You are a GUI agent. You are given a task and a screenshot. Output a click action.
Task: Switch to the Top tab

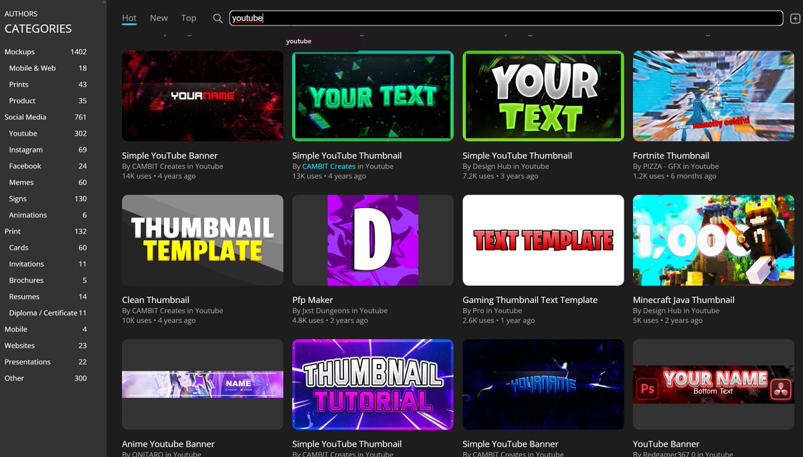[x=189, y=18]
